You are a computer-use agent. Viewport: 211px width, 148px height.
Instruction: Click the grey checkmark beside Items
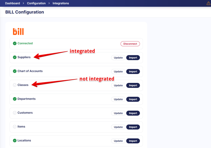(x=15, y=127)
